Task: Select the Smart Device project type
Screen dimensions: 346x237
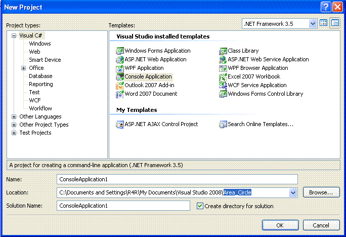Action: (x=45, y=60)
